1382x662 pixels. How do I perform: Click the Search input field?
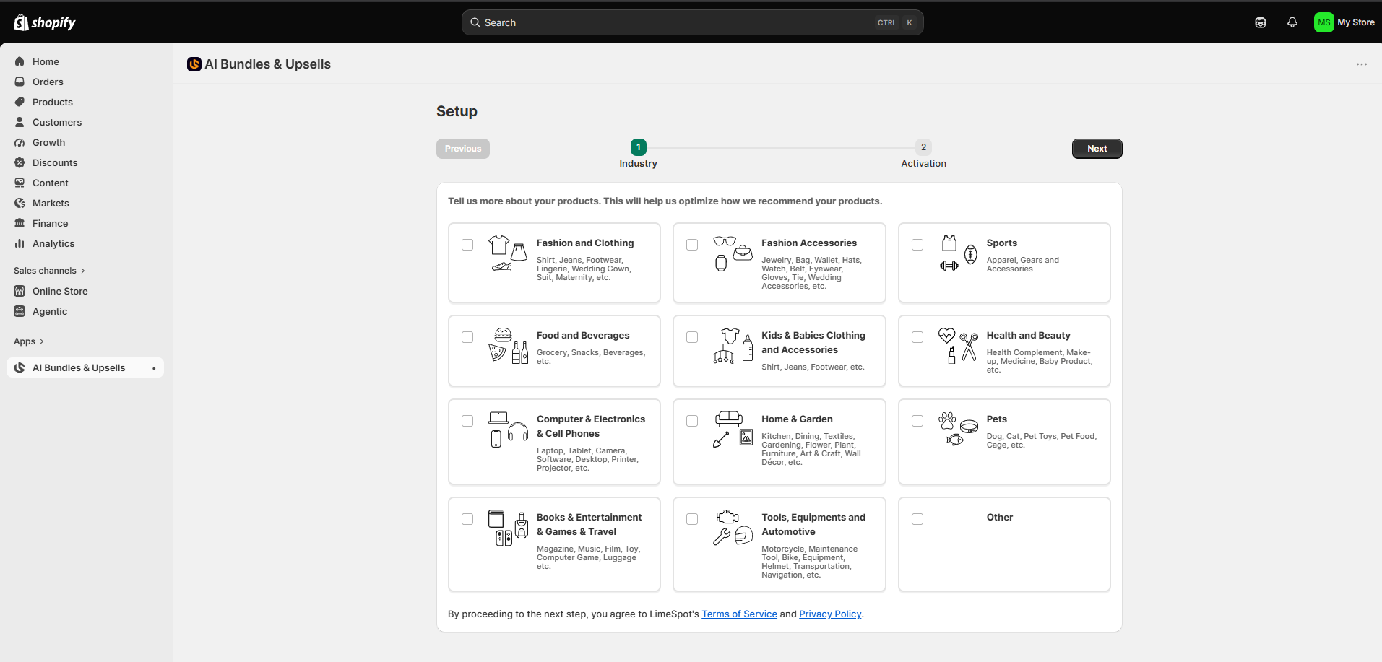(x=692, y=22)
